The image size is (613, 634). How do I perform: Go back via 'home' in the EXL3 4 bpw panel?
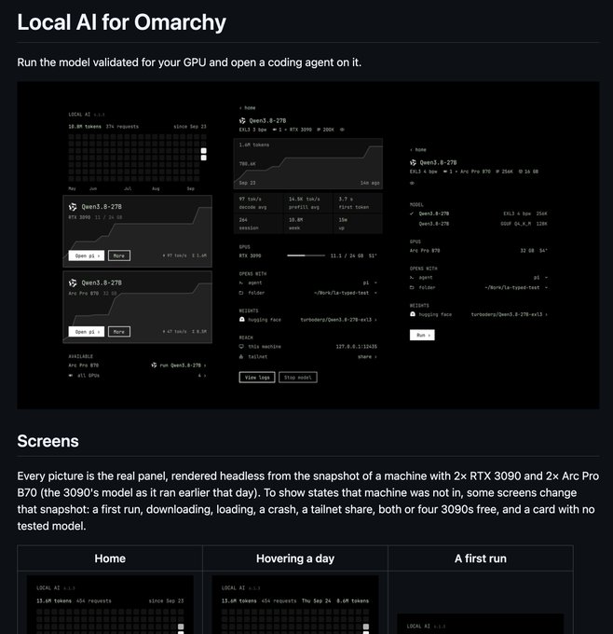(418, 149)
